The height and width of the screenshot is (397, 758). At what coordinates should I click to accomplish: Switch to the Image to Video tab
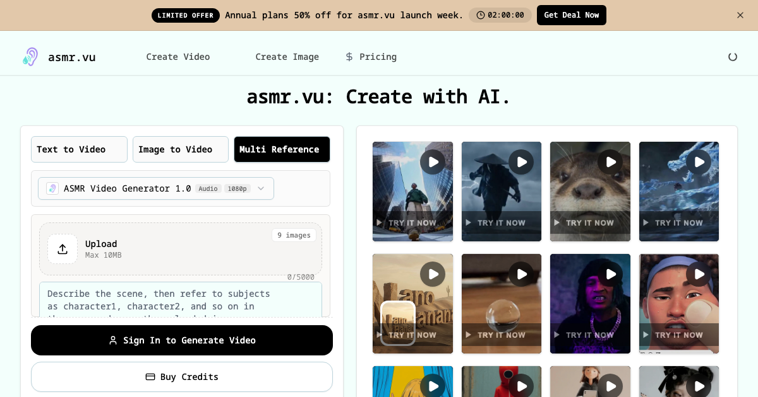coord(181,149)
